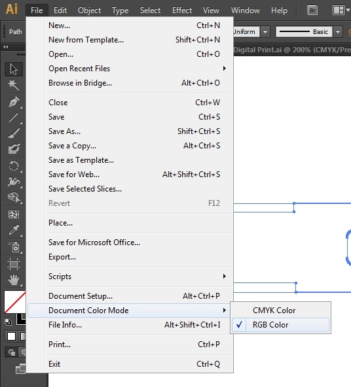Screen dimensions: 351x387
Task: Choose Browse in Bridge...
Action: [130, 83]
